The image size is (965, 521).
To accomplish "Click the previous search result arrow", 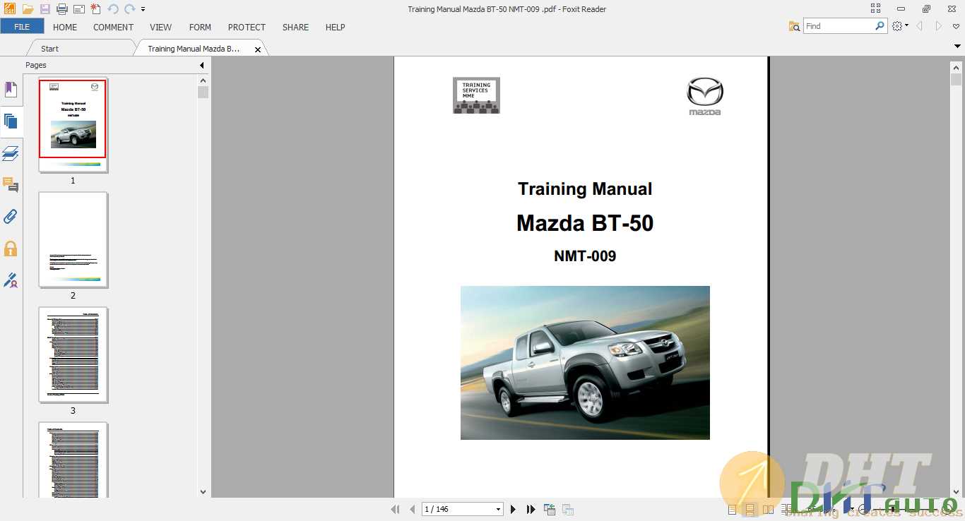I will click(920, 26).
